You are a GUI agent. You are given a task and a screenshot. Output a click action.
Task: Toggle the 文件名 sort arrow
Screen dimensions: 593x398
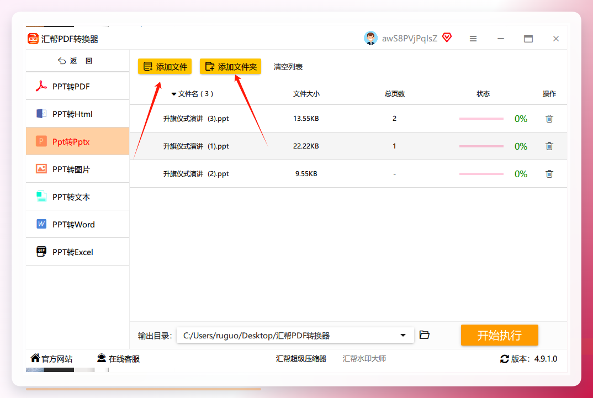174,94
